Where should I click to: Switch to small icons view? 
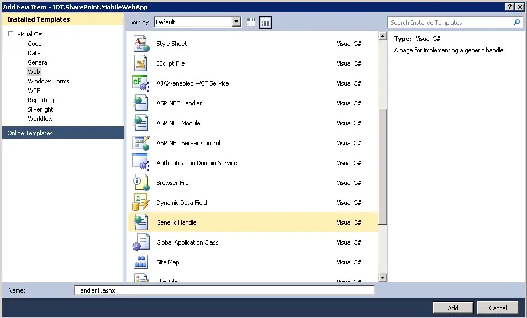pyautogui.click(x=251, y=22)
